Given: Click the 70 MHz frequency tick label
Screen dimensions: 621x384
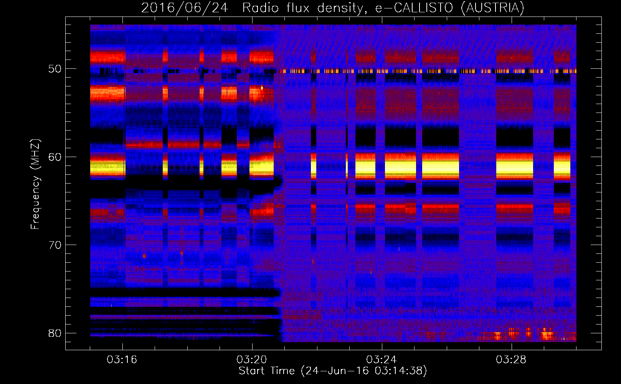Looking at the screenshot, I should 55,245.
